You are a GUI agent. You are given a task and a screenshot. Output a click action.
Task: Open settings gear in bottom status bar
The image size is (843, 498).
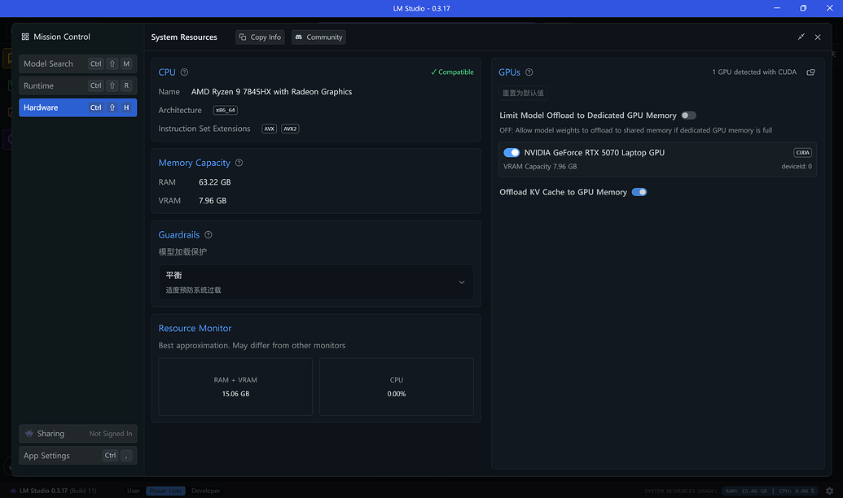(x=829, y=491)
